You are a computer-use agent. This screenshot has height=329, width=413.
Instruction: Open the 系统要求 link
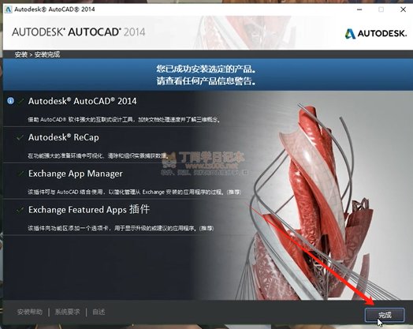[68, 312]
